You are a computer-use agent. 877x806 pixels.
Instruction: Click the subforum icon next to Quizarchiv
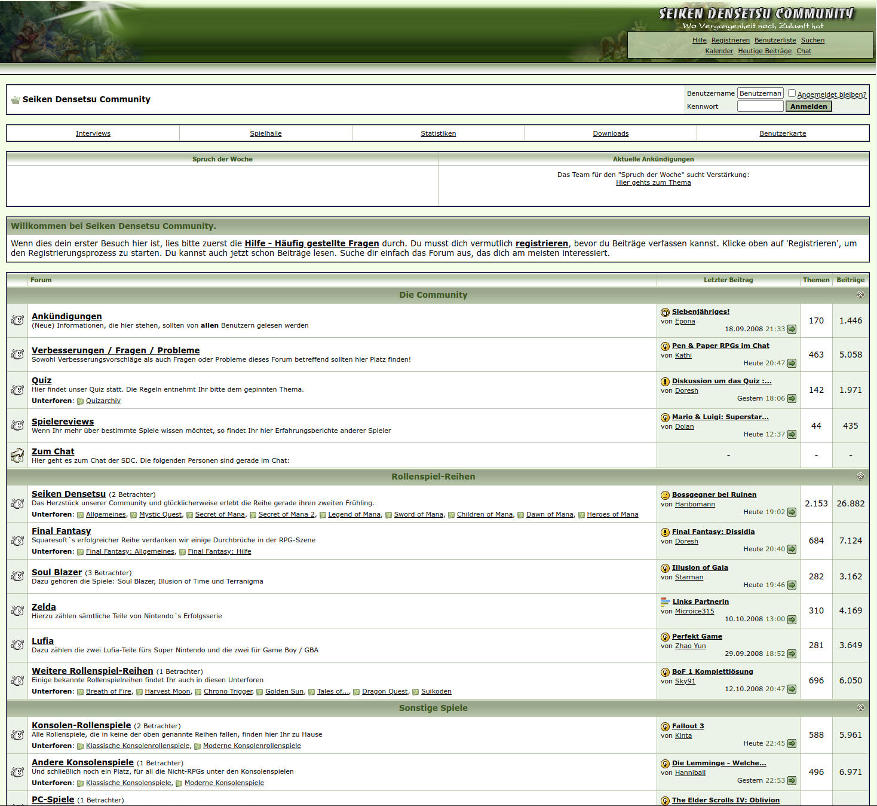tap(80, 401)
